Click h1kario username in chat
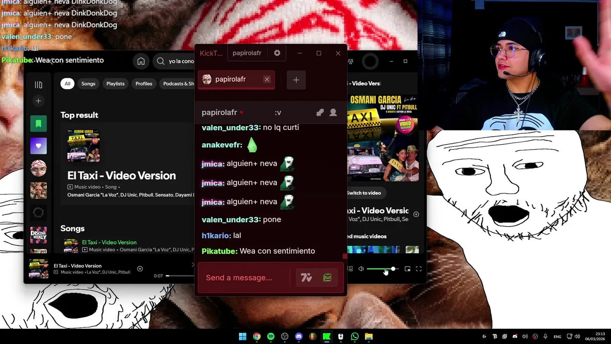This screenshot has height=344, width=611. pyautogui.click(x=217, y=235)
